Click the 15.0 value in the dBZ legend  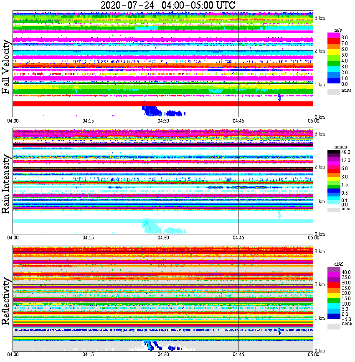click(x=346, y=299)
